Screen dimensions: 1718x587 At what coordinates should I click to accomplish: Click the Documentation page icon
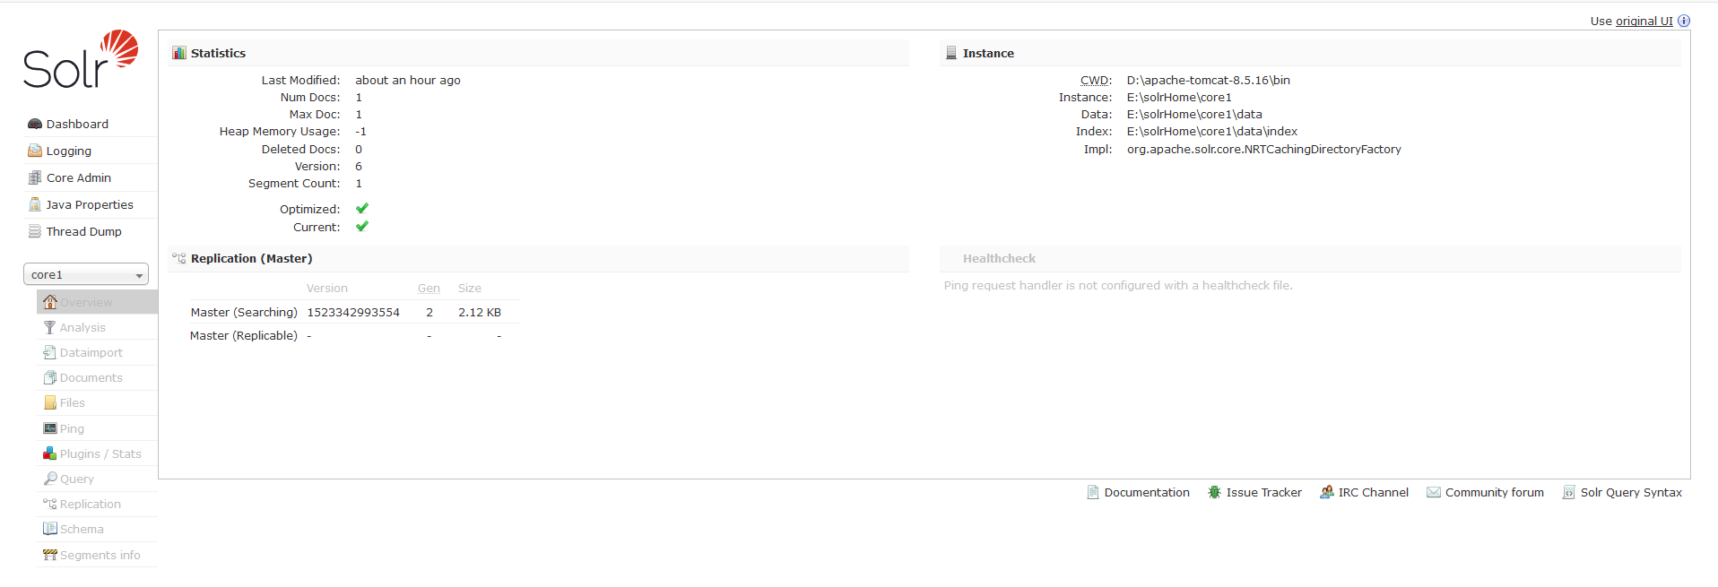tap(1093, 492)
